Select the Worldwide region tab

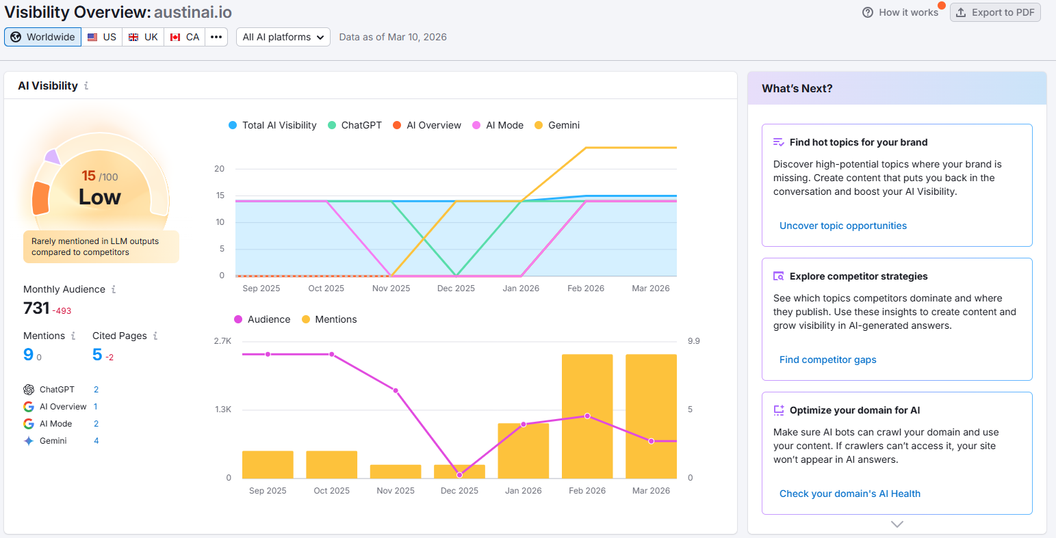[42, 37]
